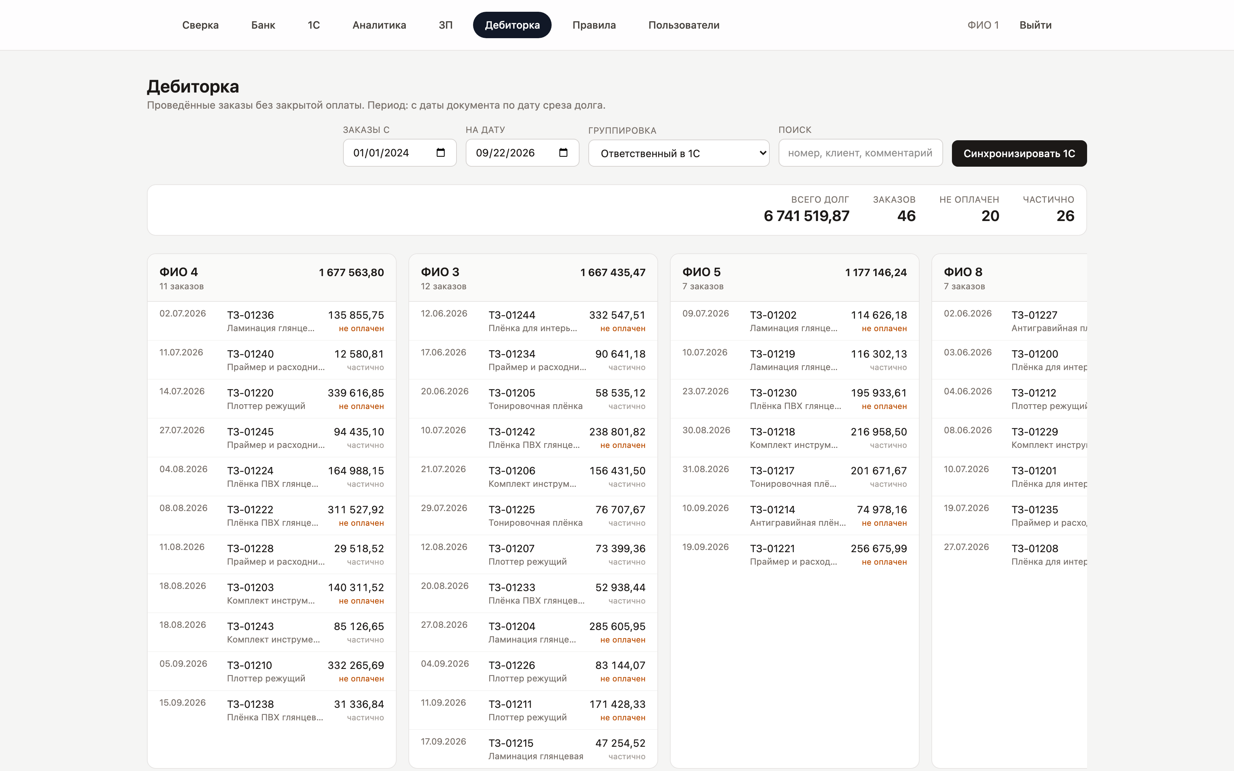Screen dimensions: 1234x771
Task: Open order ТЗ-01222 row
Action: click(272, 515)
